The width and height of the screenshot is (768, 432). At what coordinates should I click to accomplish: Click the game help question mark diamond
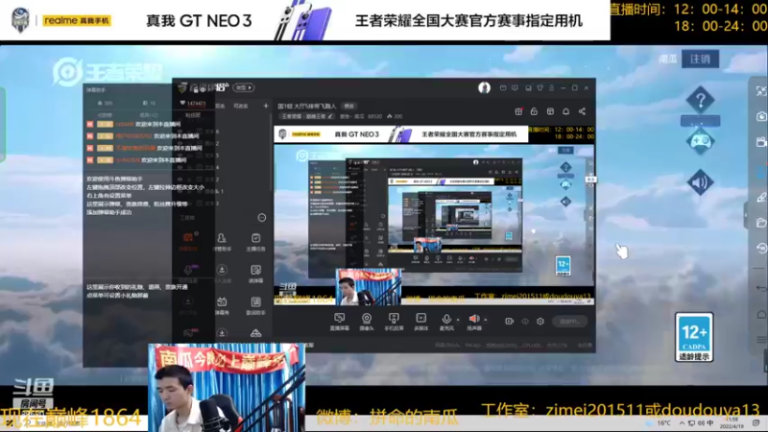click(x=700, y=101)
